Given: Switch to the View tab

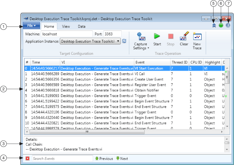Looking at the screenshot, I should point(66,27).
